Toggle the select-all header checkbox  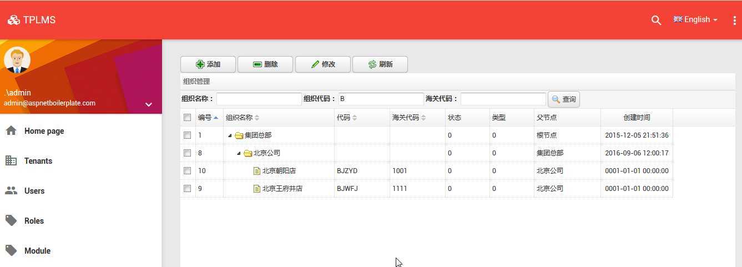click(188, 118)
